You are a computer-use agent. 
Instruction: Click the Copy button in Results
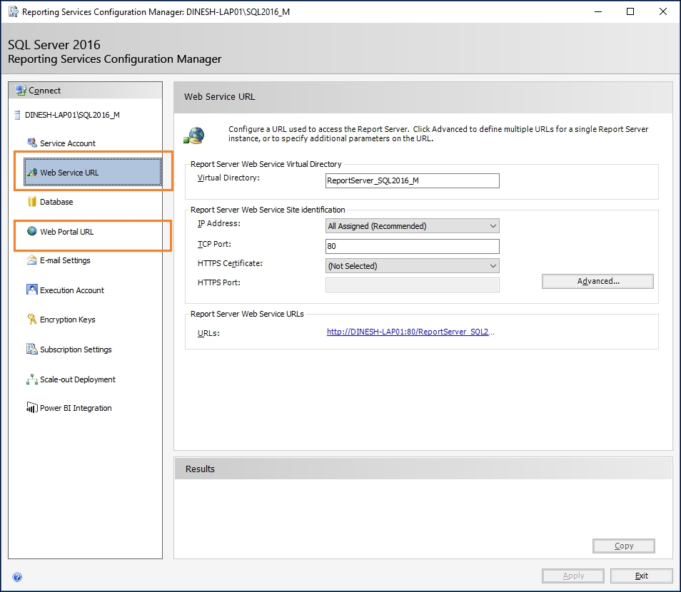coord(624,546)
